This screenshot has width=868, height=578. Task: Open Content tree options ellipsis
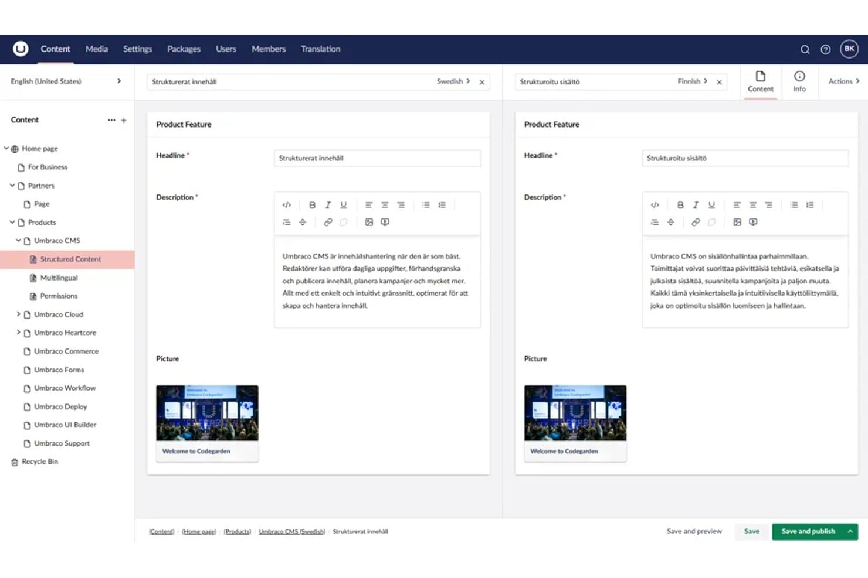111,120
